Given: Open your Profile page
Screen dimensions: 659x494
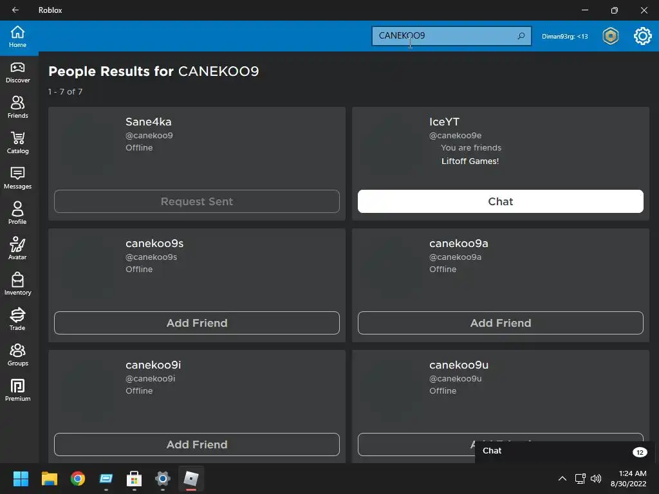Looking at the screenshot, I should coord(17,214).
